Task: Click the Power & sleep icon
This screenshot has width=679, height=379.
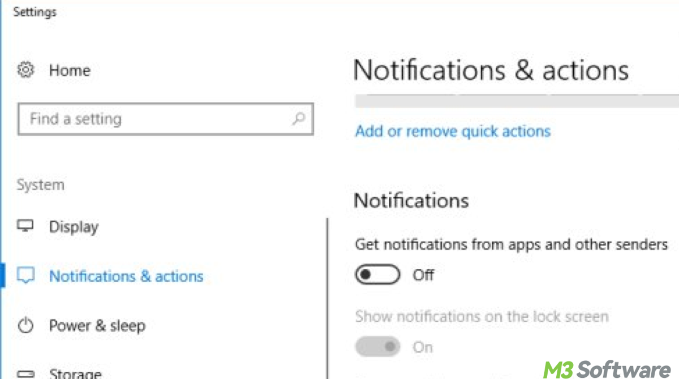Action: point(26,325)
